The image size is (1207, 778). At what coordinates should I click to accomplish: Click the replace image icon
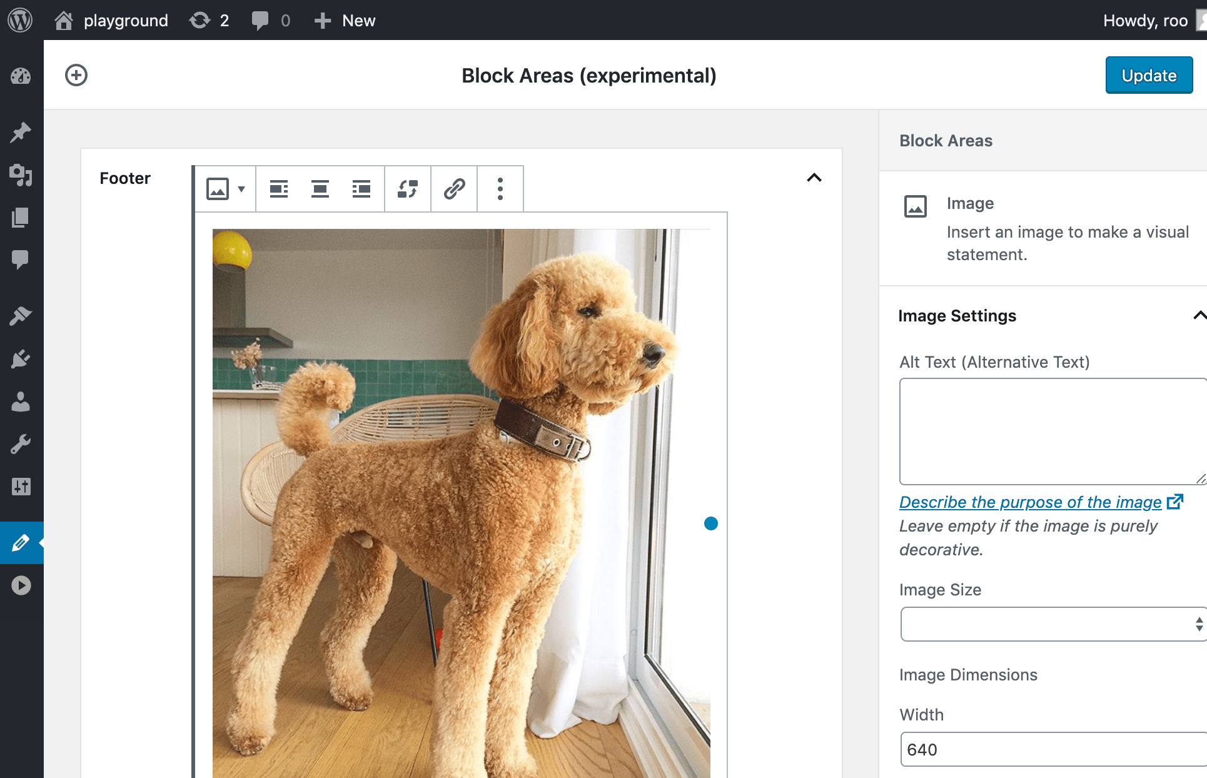[408, 189]
